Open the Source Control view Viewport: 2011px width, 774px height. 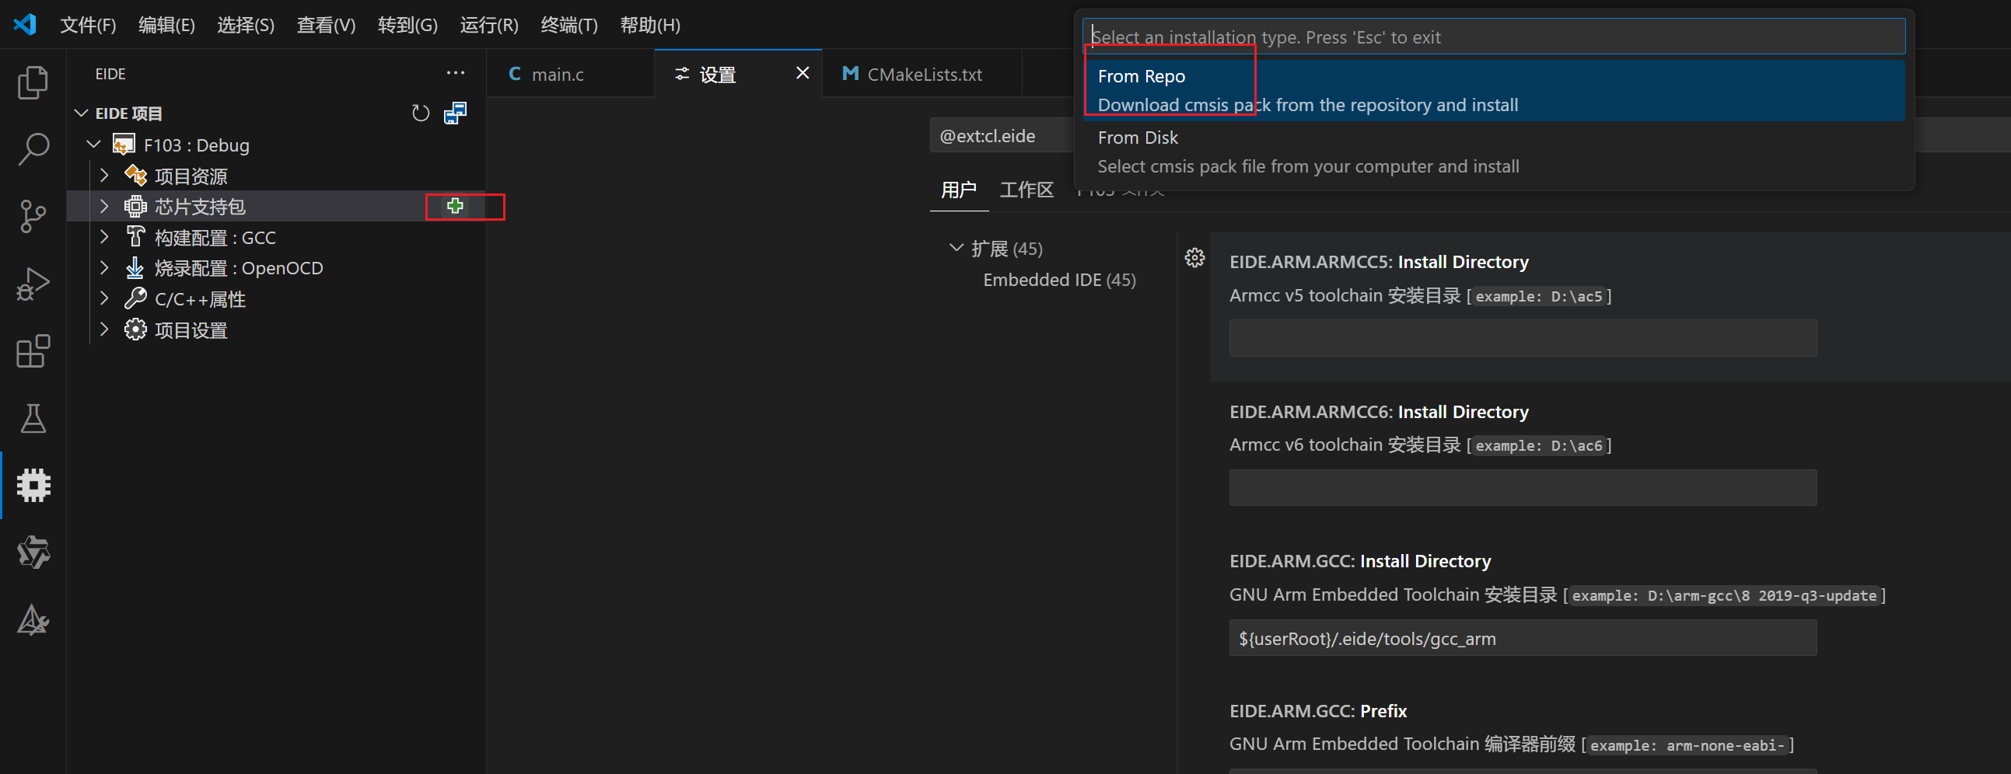[33, 216]
